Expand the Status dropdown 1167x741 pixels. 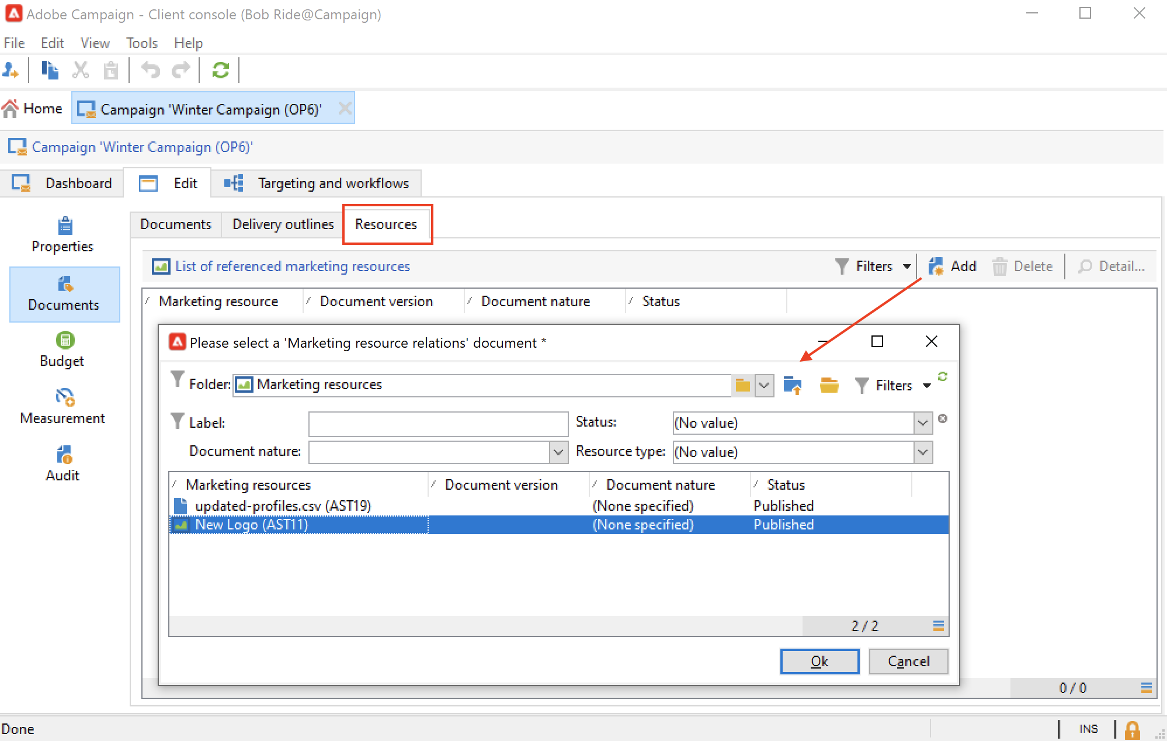point(922,423)
